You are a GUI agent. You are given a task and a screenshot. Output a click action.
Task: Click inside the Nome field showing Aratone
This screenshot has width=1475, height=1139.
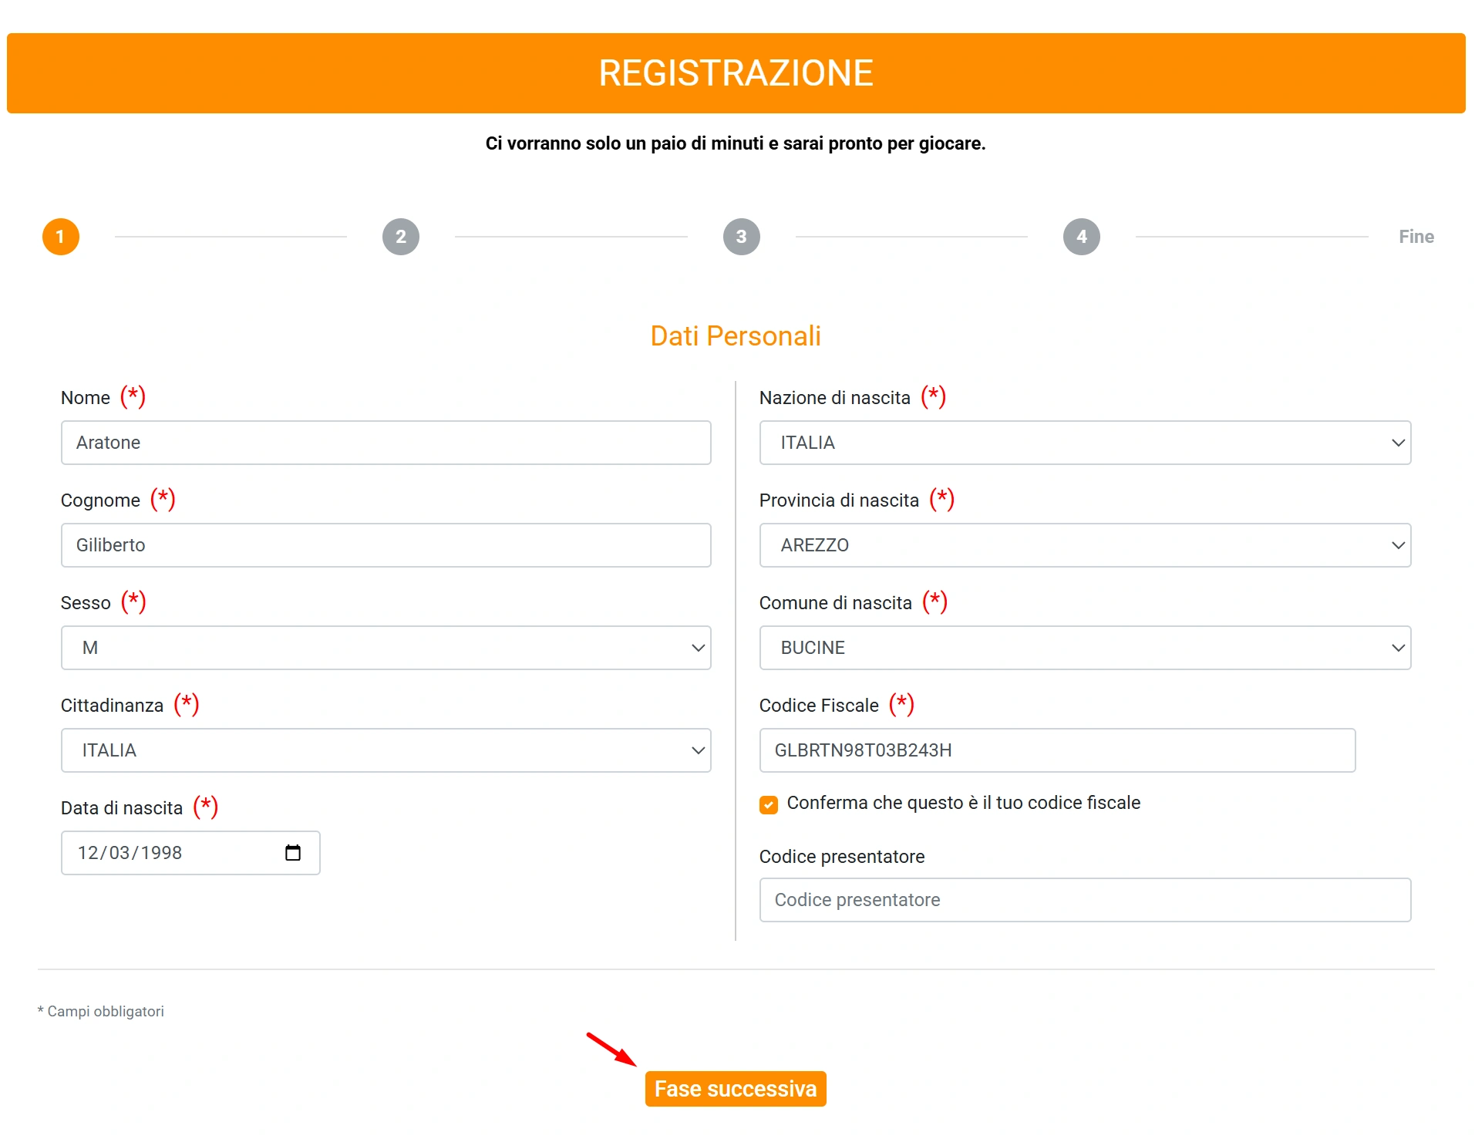pyautogui.click(x=386, y=443)
